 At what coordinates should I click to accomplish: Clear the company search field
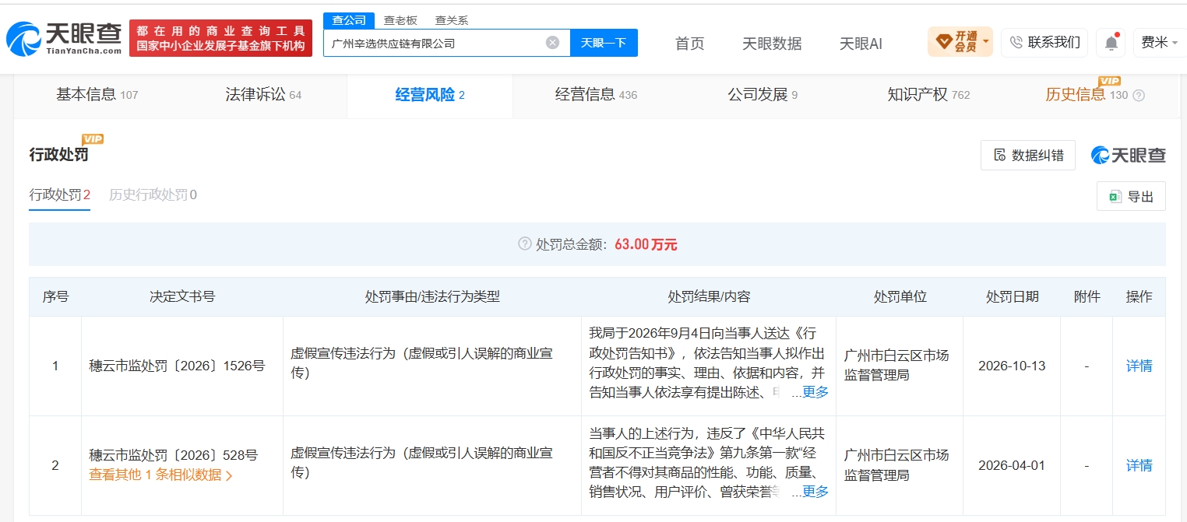pos(552,43)
